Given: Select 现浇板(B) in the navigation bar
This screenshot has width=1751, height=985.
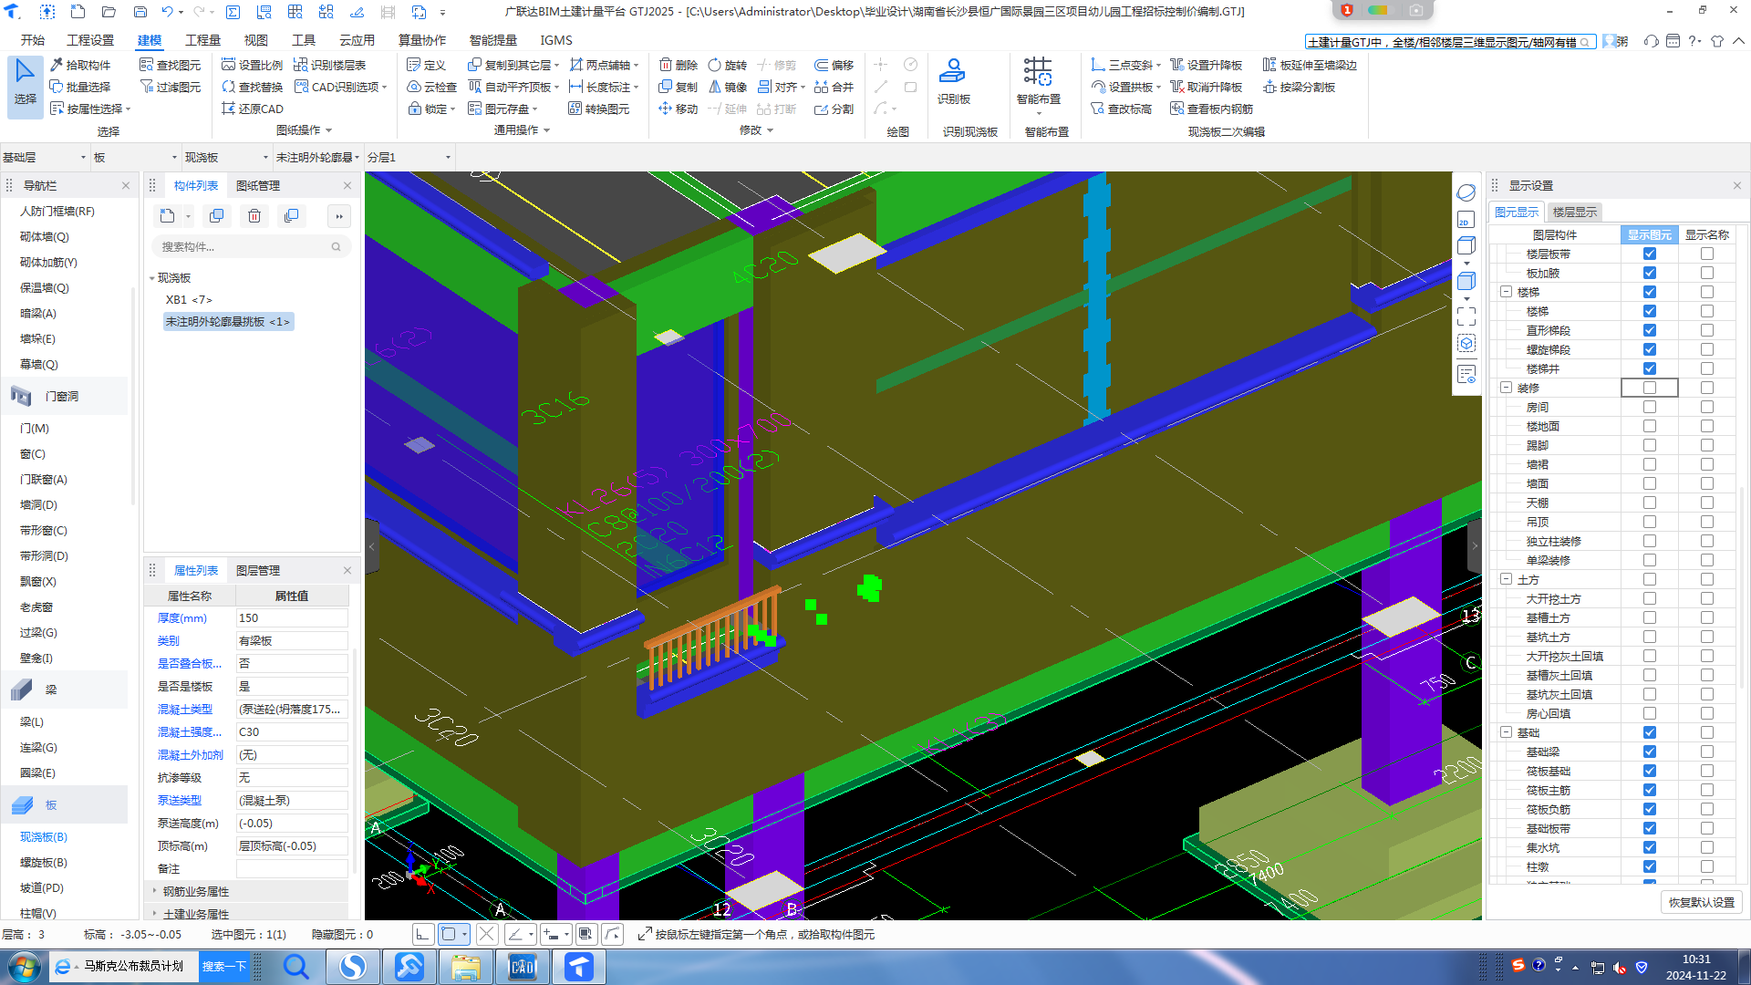Looking at the screenshot, I should (44, 836).
